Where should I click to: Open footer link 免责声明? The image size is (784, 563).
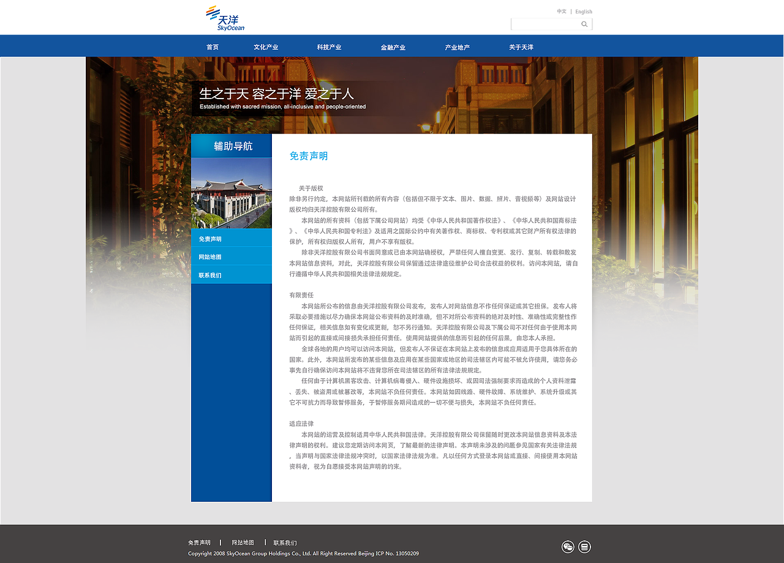tap(199, 543)
